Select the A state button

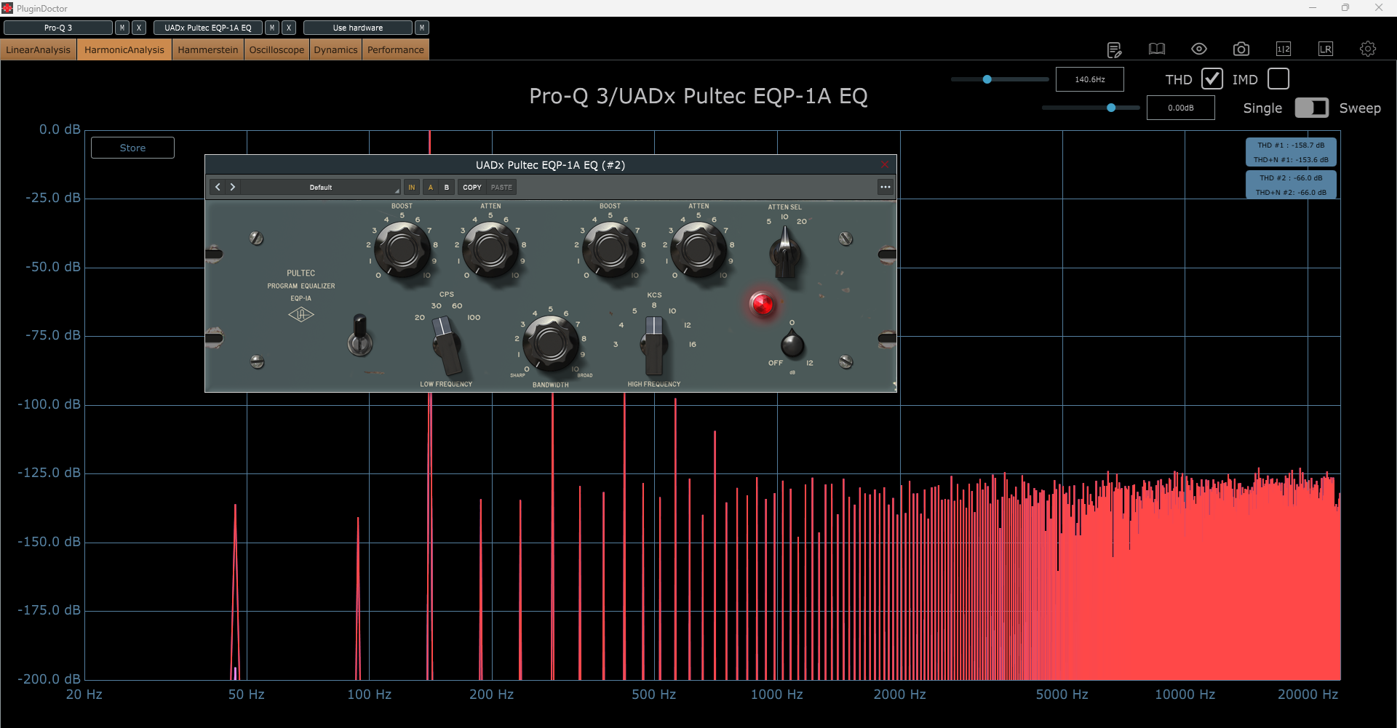point(431,187)
